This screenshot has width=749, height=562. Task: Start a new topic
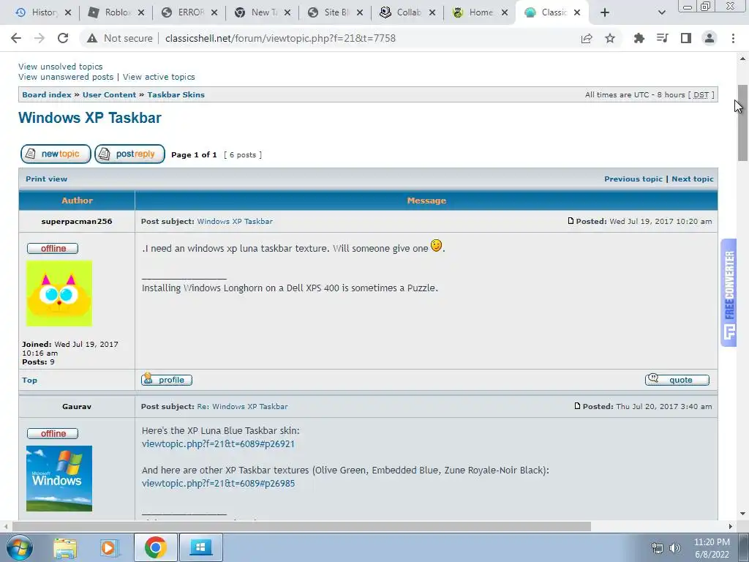[x=56, y=154]
